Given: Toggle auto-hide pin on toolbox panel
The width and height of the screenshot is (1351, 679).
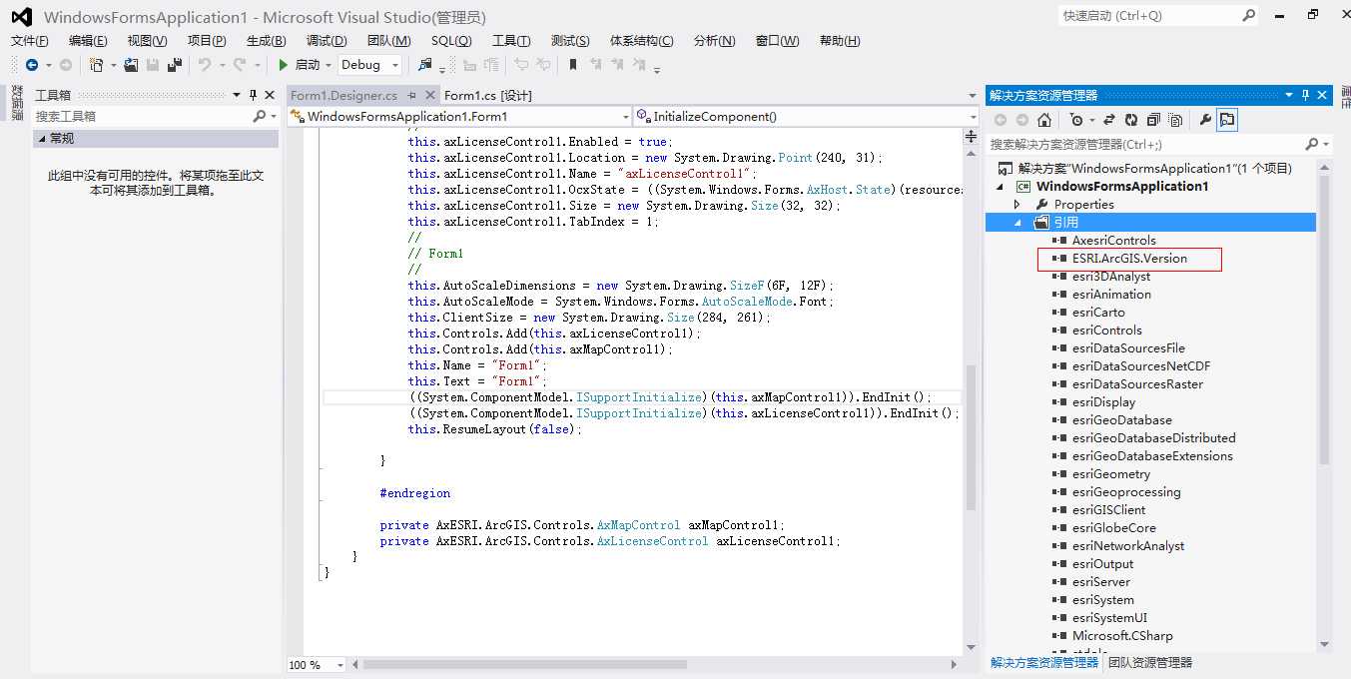Looking at the screenshot, I should pos(253,95).
